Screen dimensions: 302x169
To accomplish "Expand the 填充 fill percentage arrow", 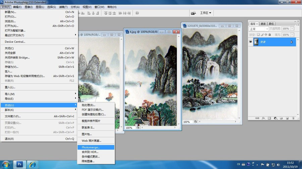I will click(x=292, y=35).
